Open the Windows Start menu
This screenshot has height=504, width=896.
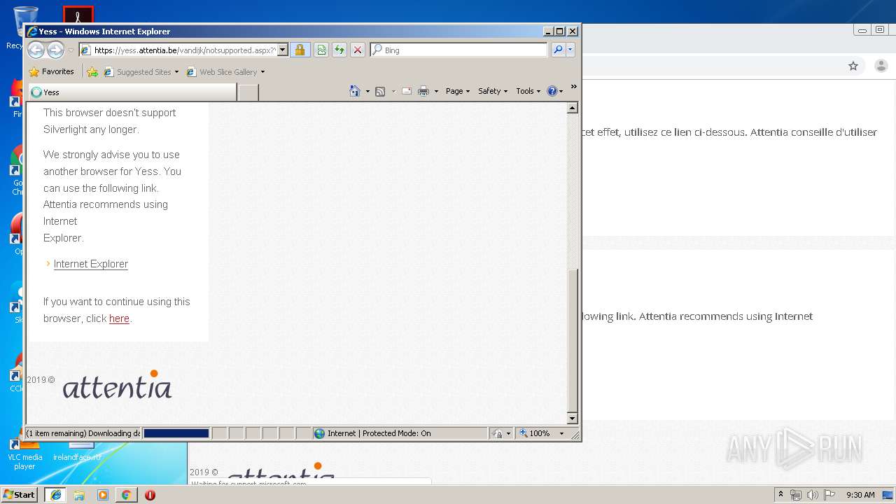tap(20, 495)
